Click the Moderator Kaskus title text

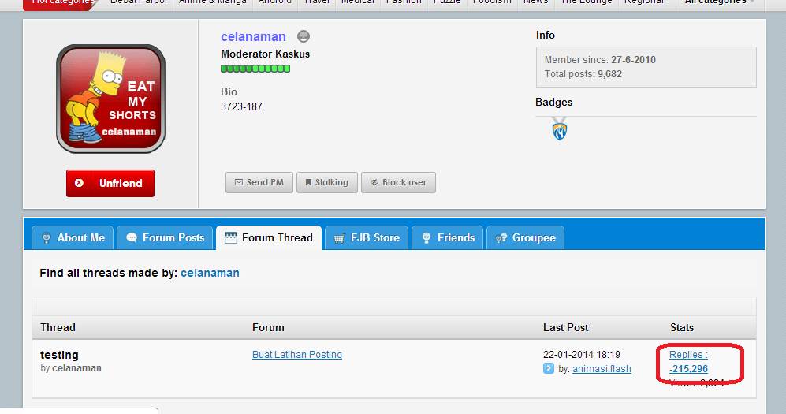pyautogui.click(x=265, y=54)
